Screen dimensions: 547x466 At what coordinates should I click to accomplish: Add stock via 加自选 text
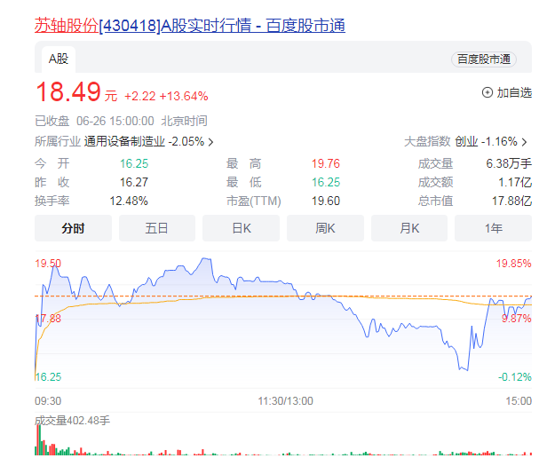[514, 92]
